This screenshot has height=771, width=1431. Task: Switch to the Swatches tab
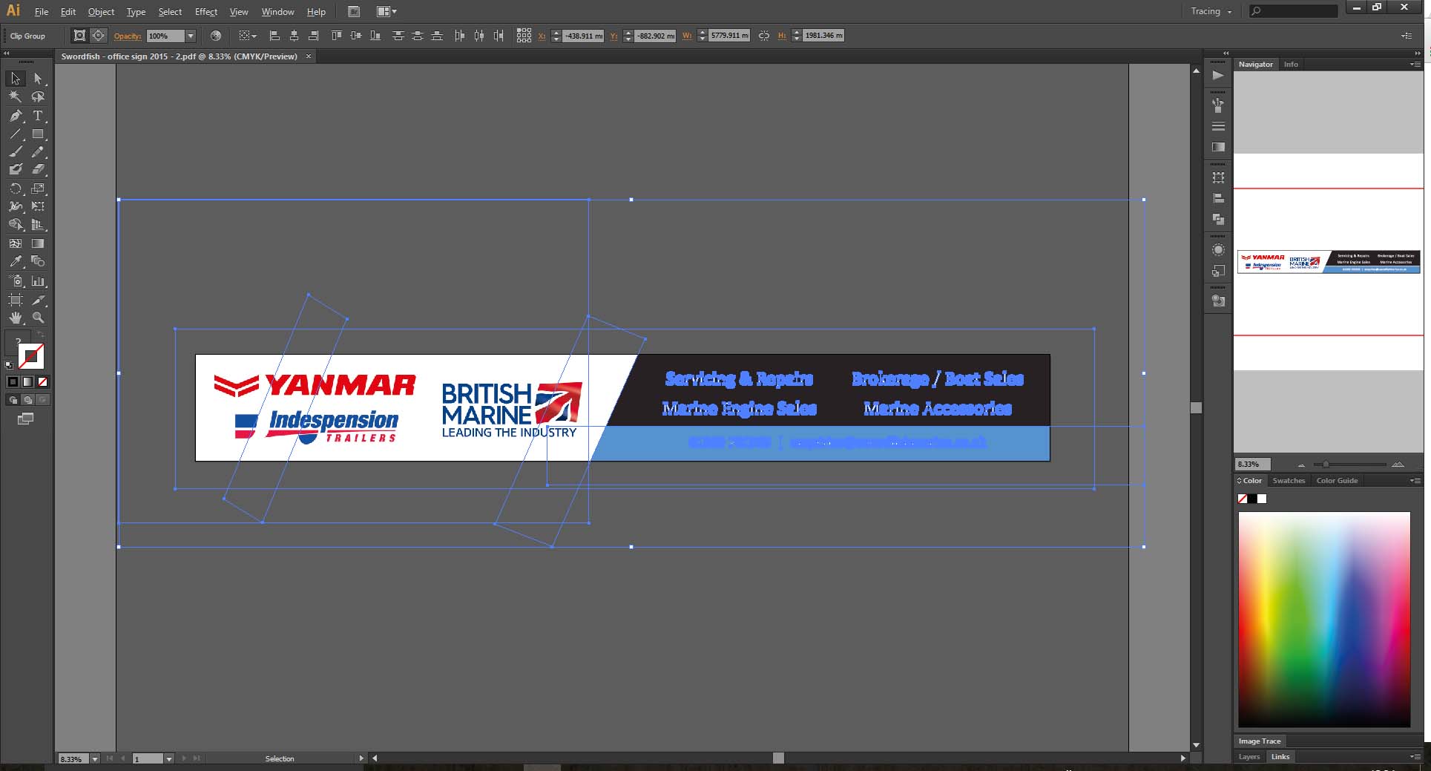click(x=1288, y=481)
